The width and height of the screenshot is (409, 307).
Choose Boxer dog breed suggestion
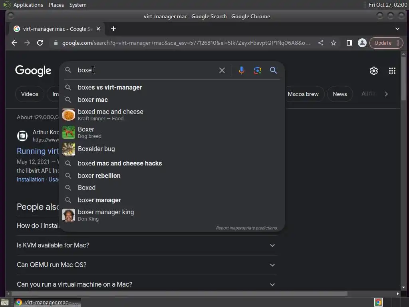172,132
